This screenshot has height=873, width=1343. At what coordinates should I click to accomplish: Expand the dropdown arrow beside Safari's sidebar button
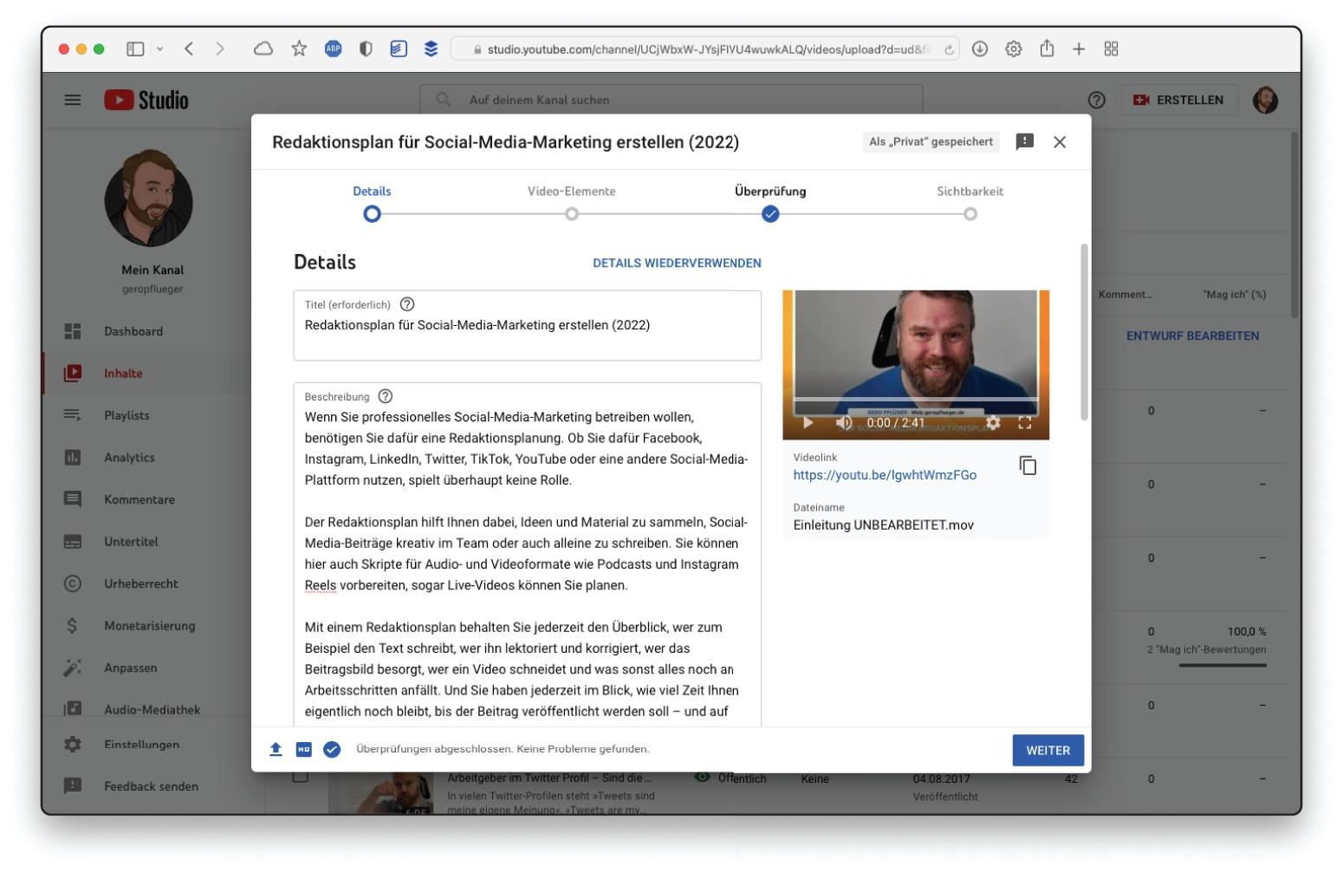click(x=159, y=49)
